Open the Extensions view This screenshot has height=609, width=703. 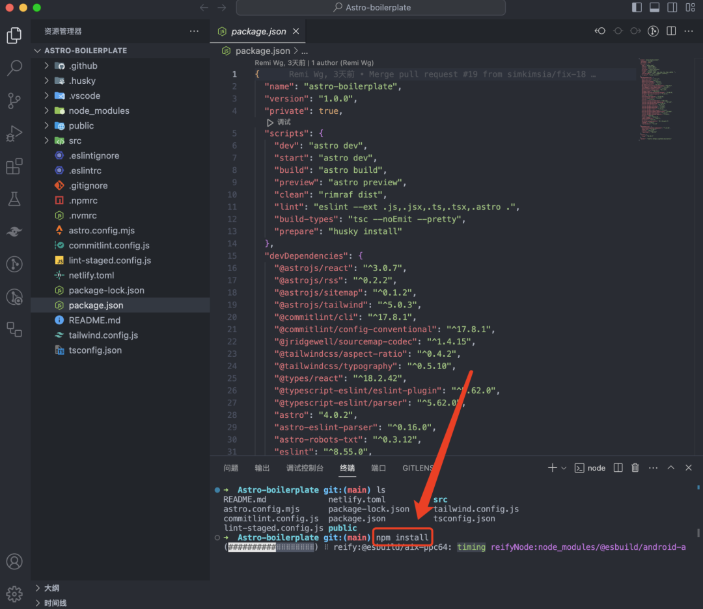pos(14,166)
